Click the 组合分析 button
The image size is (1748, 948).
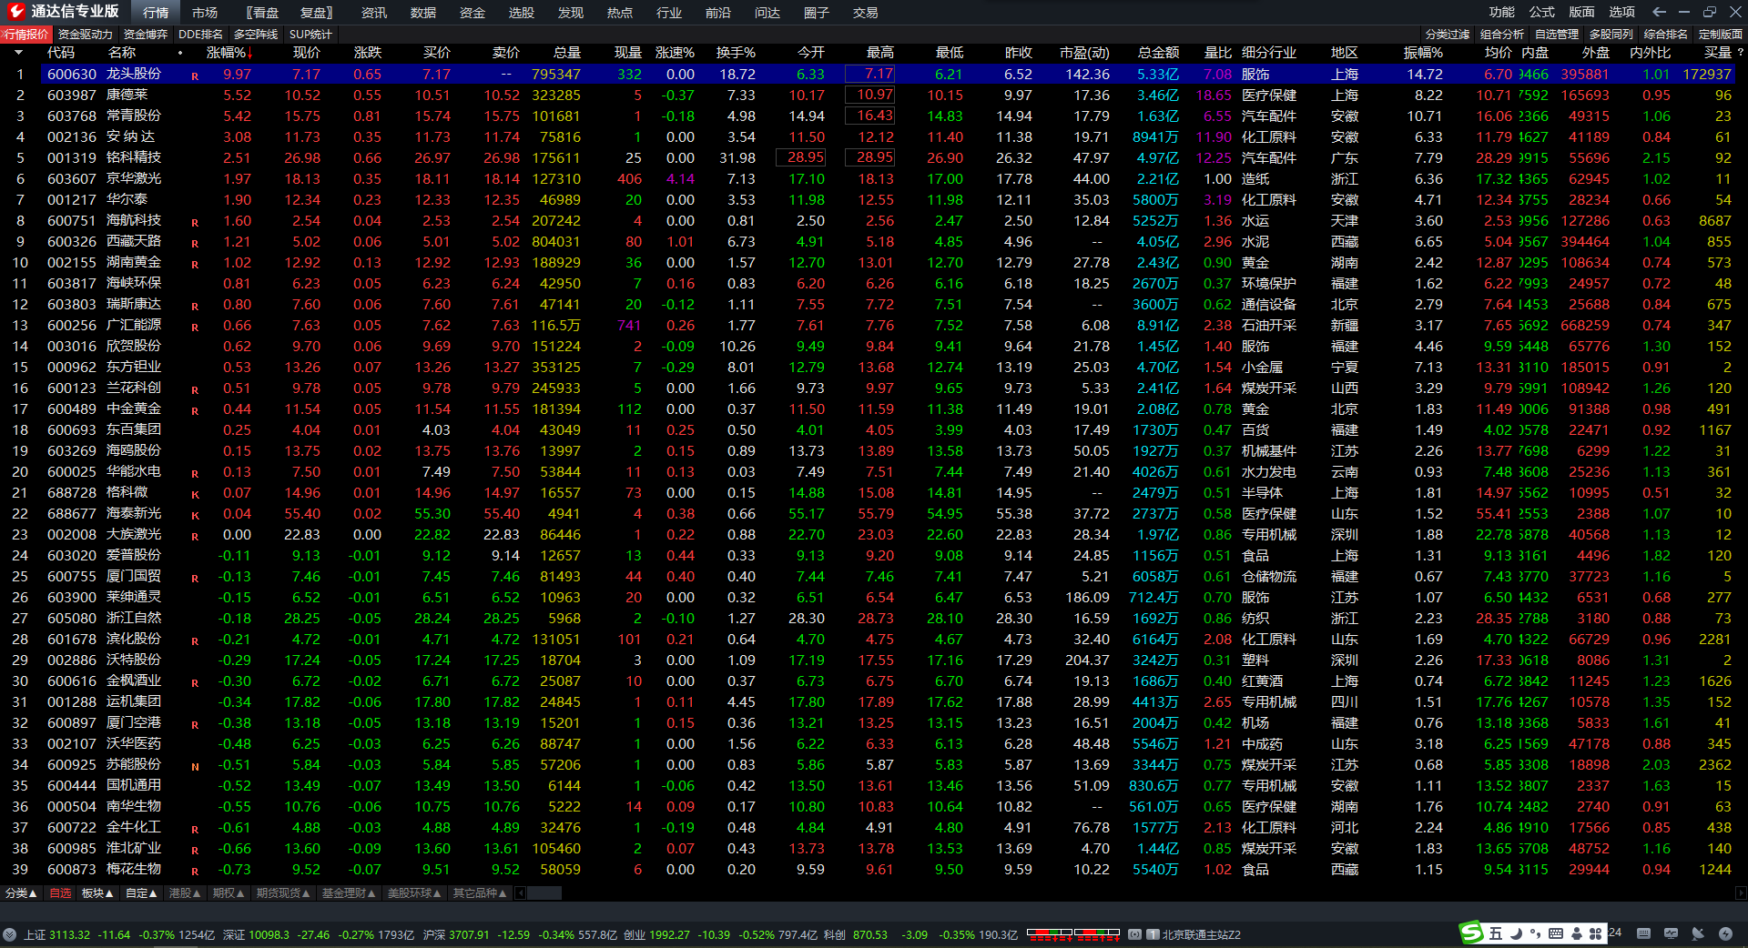[1502, 35]
